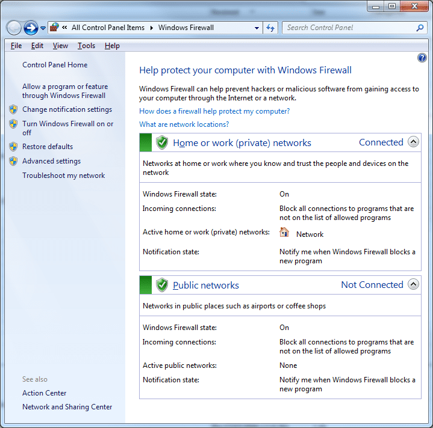The width and height of the screenshot is (433, 428).
Task: Open the Help menu
Action: click(112, 46)
